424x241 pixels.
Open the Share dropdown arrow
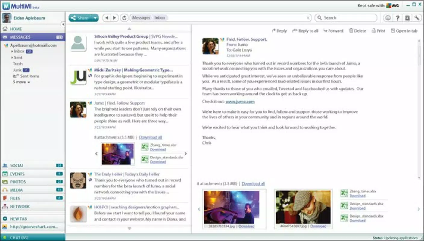[95, 18]
